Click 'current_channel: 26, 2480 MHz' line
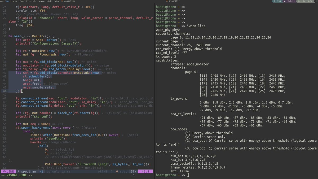The width and height of the screenshot is (318, 179). [183, 45]
